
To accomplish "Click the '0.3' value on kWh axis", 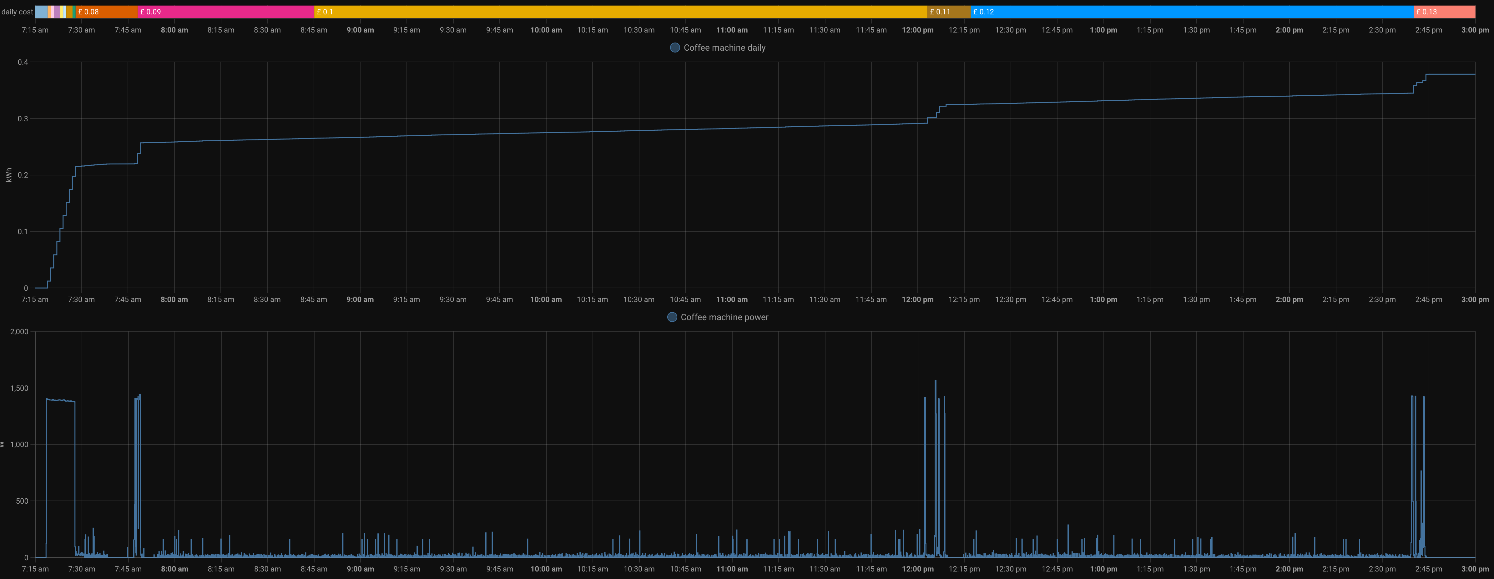I will (x=23, y=119).
